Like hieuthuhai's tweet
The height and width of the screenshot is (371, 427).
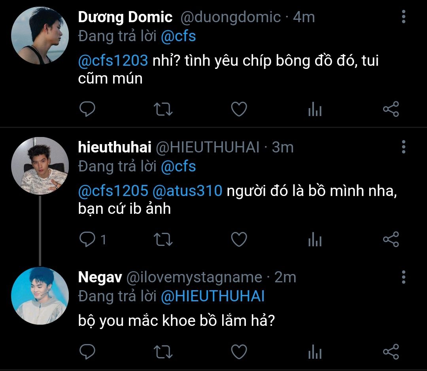click(x=239, y=239)
